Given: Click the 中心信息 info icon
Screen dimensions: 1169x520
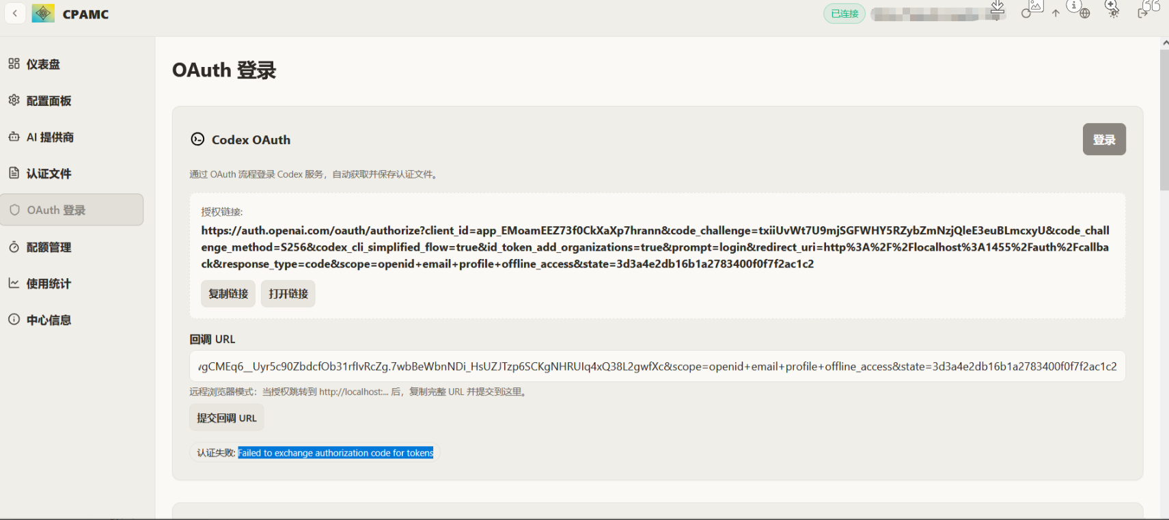Looking at the screenshot, I should click(x=14, y=319).
